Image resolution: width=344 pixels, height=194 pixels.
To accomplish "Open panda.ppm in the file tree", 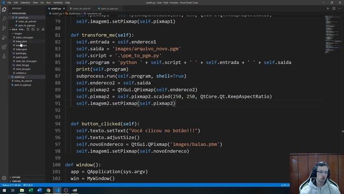I will (21, 58).
